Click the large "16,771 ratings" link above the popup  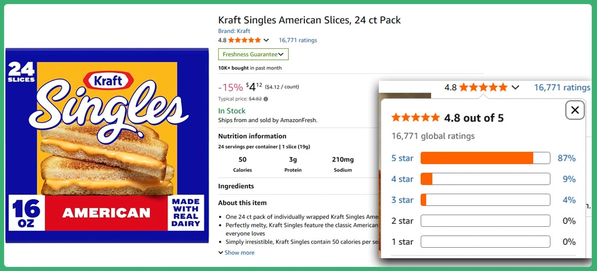(x=562, y=88)
